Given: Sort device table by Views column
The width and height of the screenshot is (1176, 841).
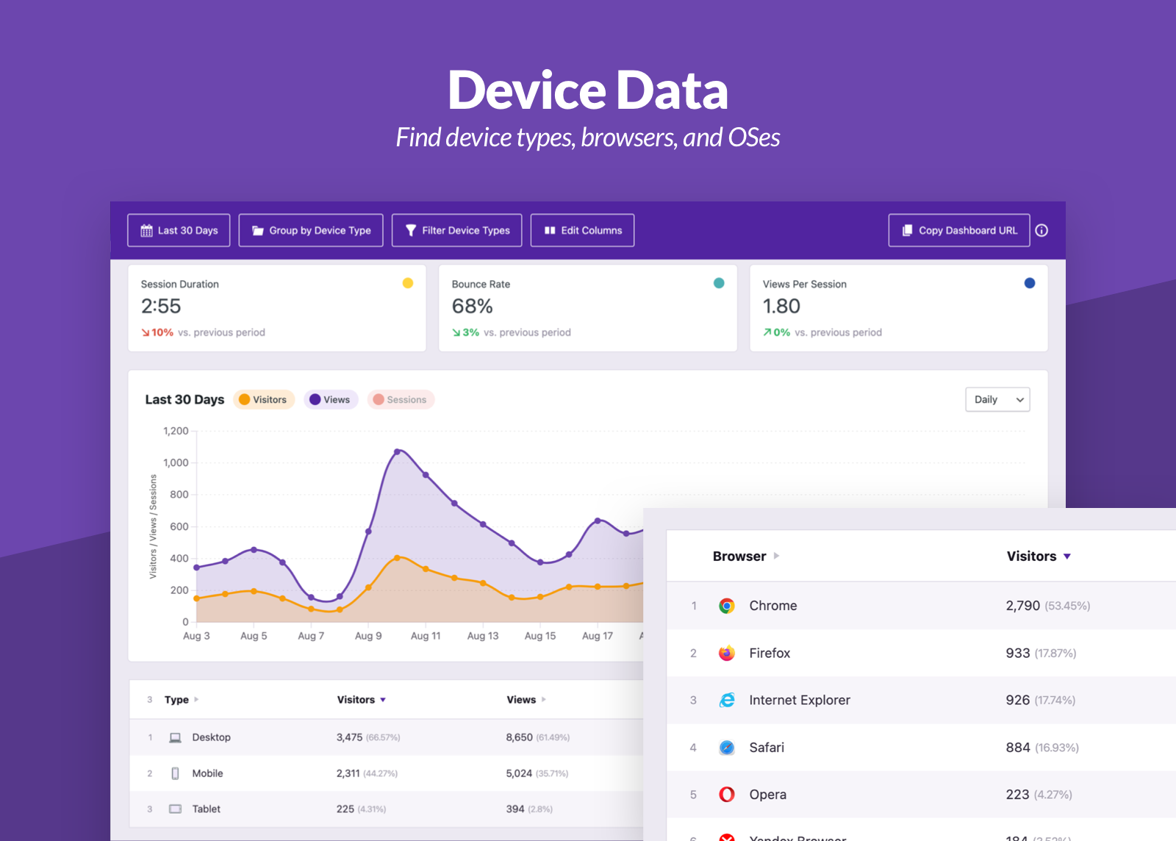Looking at the screenshot, I should (526, 699).
